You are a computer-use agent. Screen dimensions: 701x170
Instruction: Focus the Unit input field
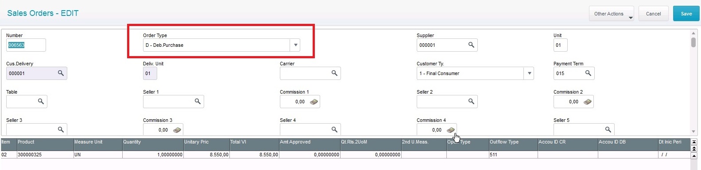[560, 45]
